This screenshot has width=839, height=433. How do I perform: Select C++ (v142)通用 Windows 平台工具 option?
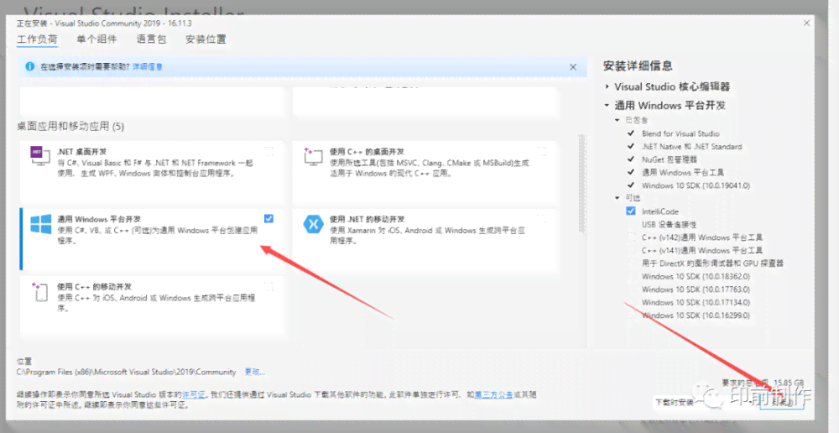(x=702, y=237)
